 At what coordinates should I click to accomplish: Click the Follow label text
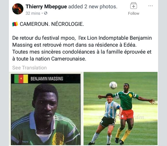tap(134, 13)
